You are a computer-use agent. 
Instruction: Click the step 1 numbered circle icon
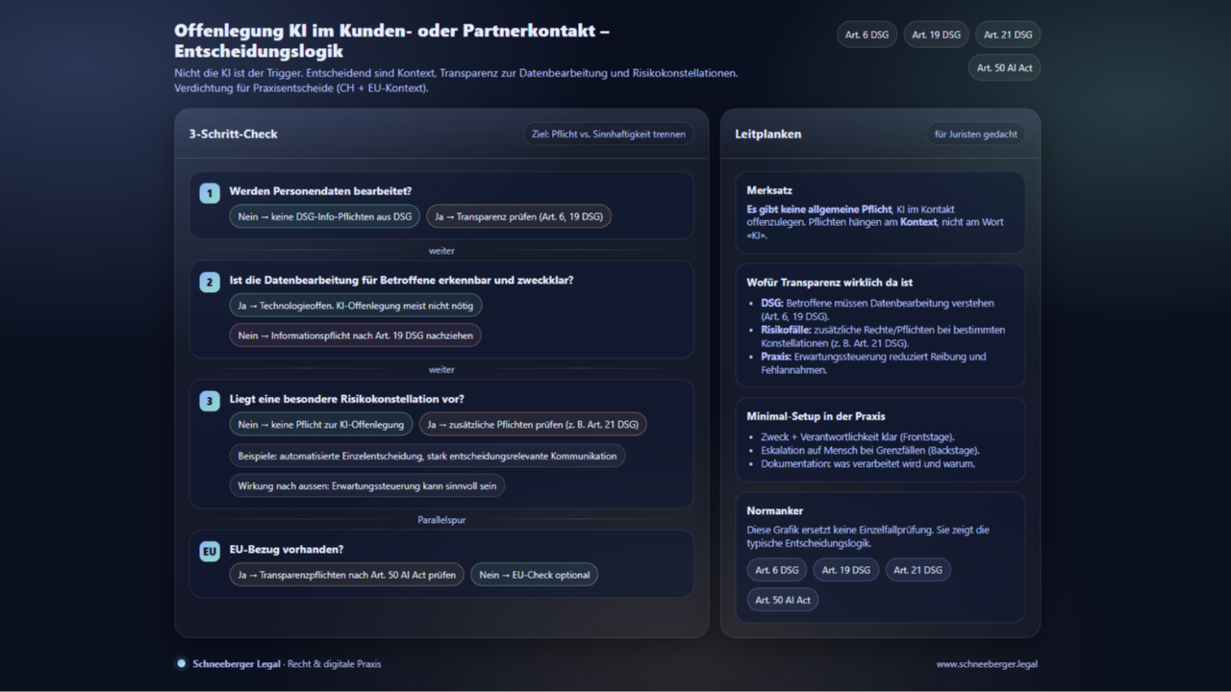209,192
